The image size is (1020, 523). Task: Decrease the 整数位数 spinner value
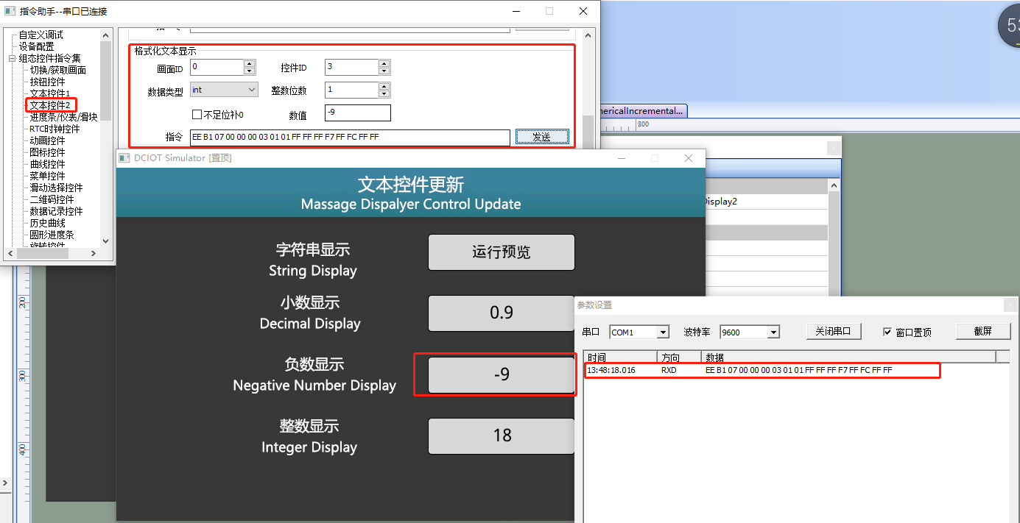(384, 93)
